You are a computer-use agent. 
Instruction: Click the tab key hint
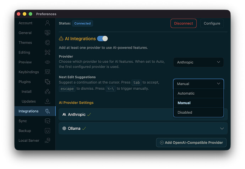click(x=136, y=83)
